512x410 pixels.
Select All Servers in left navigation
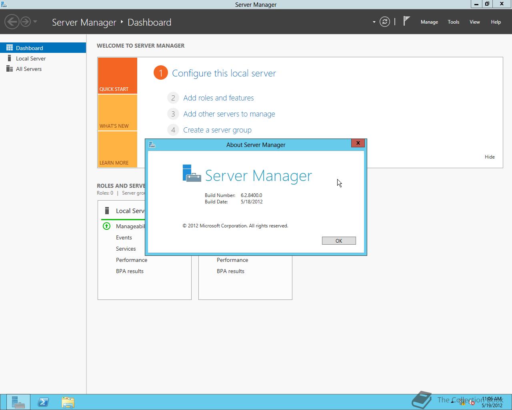click(x=43, y=69)
